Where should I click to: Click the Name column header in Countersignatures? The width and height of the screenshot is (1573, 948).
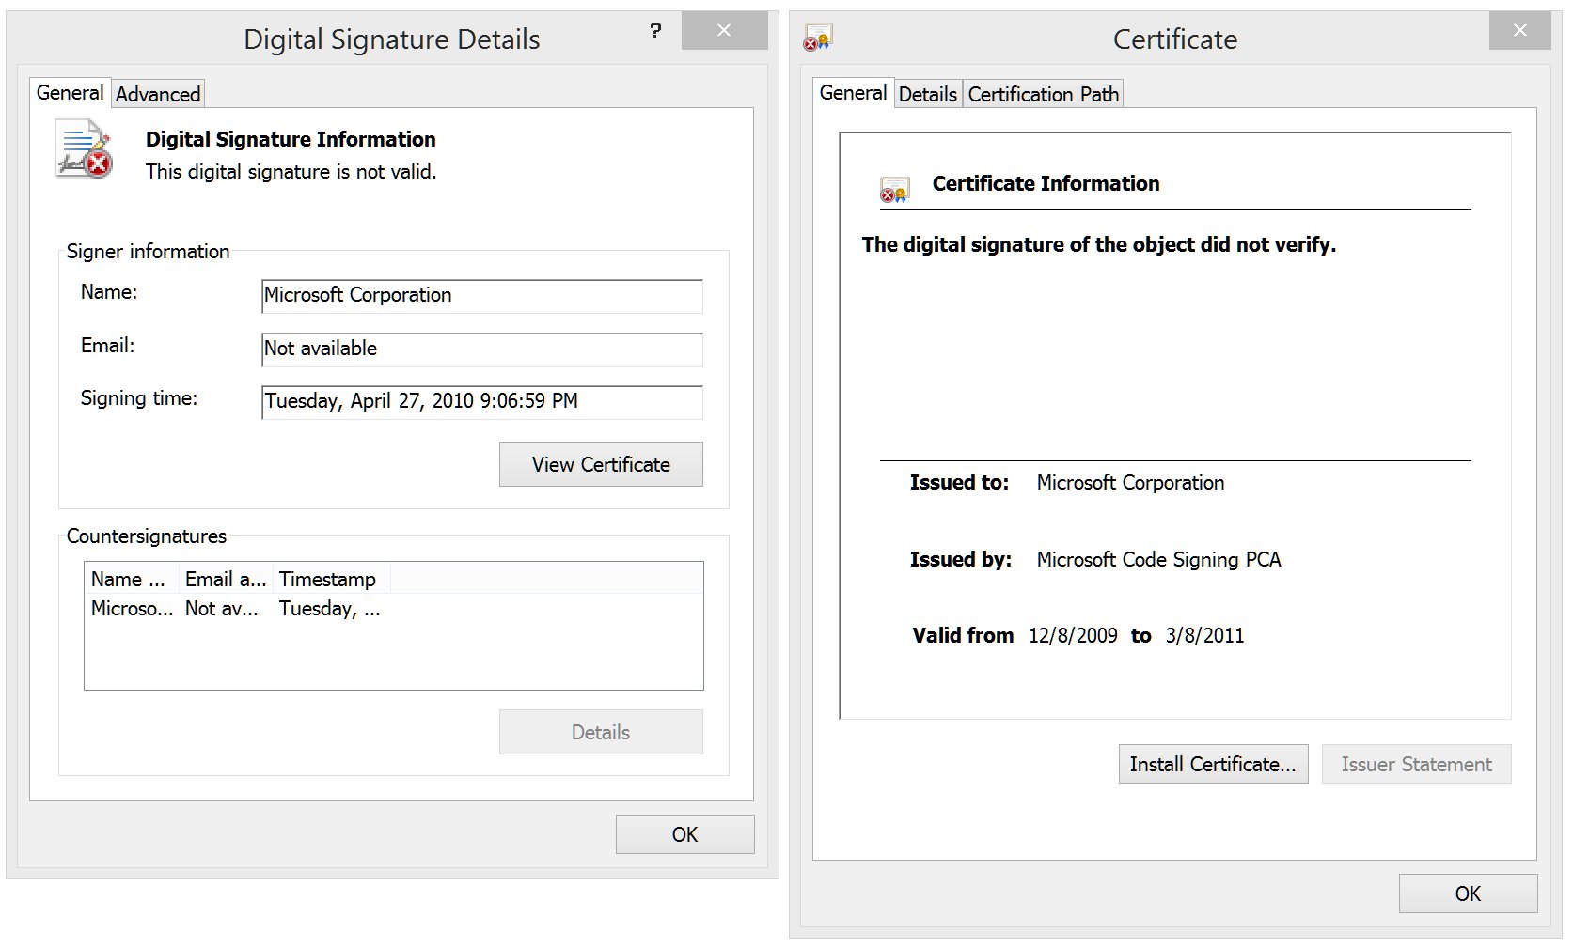(x=132, y=579)
